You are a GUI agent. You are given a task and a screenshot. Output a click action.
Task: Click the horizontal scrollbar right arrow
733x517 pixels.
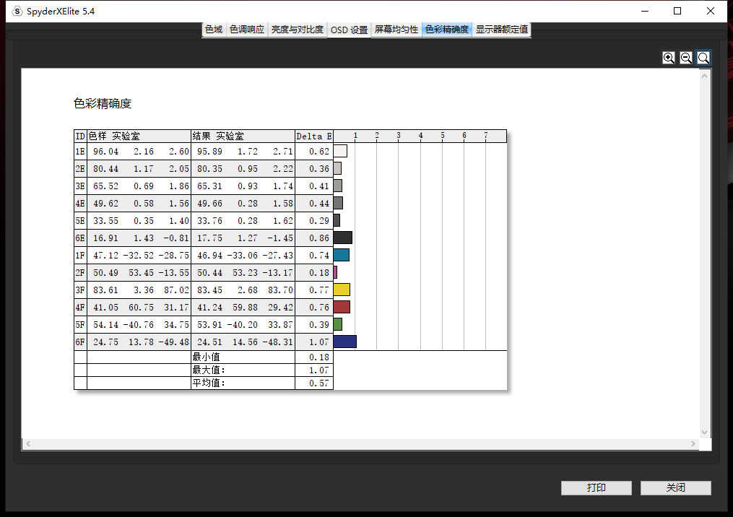[693, 443]
